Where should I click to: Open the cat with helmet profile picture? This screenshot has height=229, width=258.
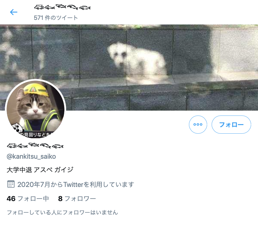[36, 109]
